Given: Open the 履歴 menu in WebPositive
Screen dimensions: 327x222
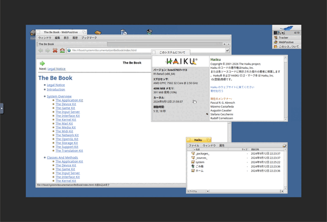Looking at the screenshot, I should (75, 38).
